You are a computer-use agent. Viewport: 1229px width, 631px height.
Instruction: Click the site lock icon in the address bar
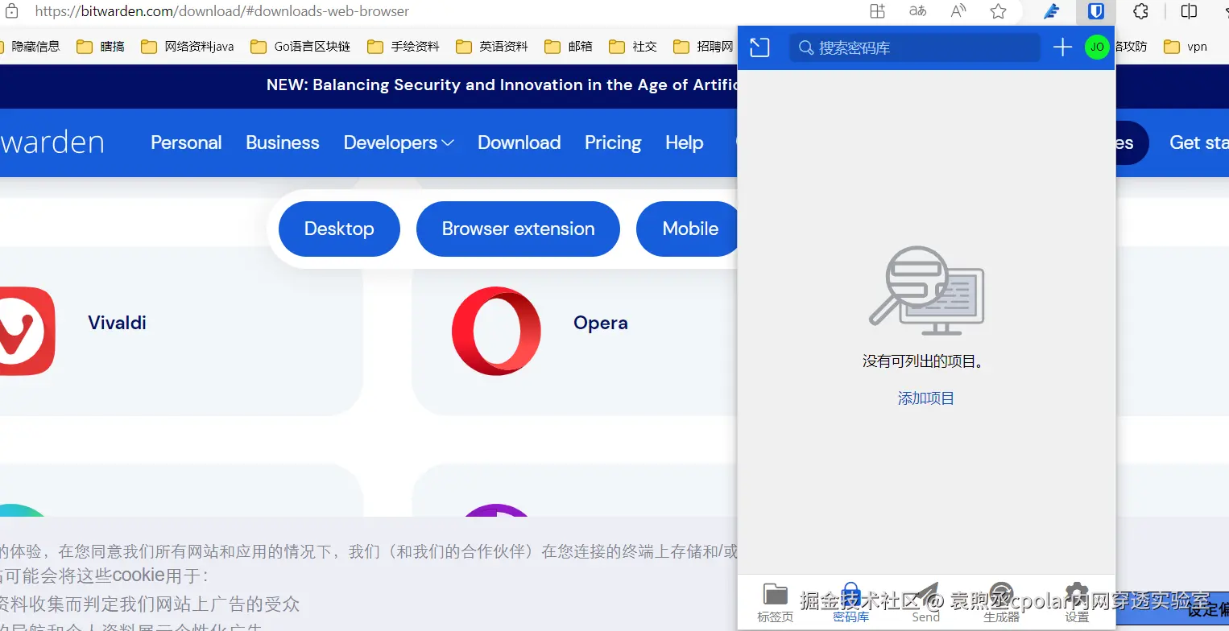(x=12, y=11)
